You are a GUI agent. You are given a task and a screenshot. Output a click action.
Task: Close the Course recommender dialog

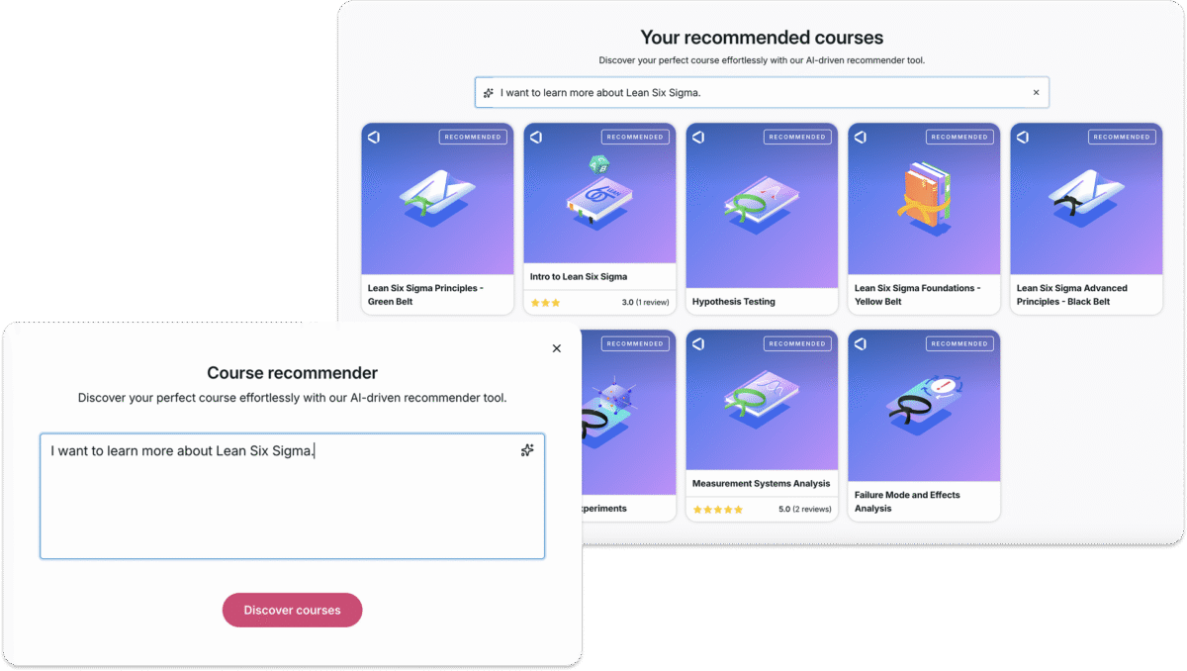[x=556, y=348]
